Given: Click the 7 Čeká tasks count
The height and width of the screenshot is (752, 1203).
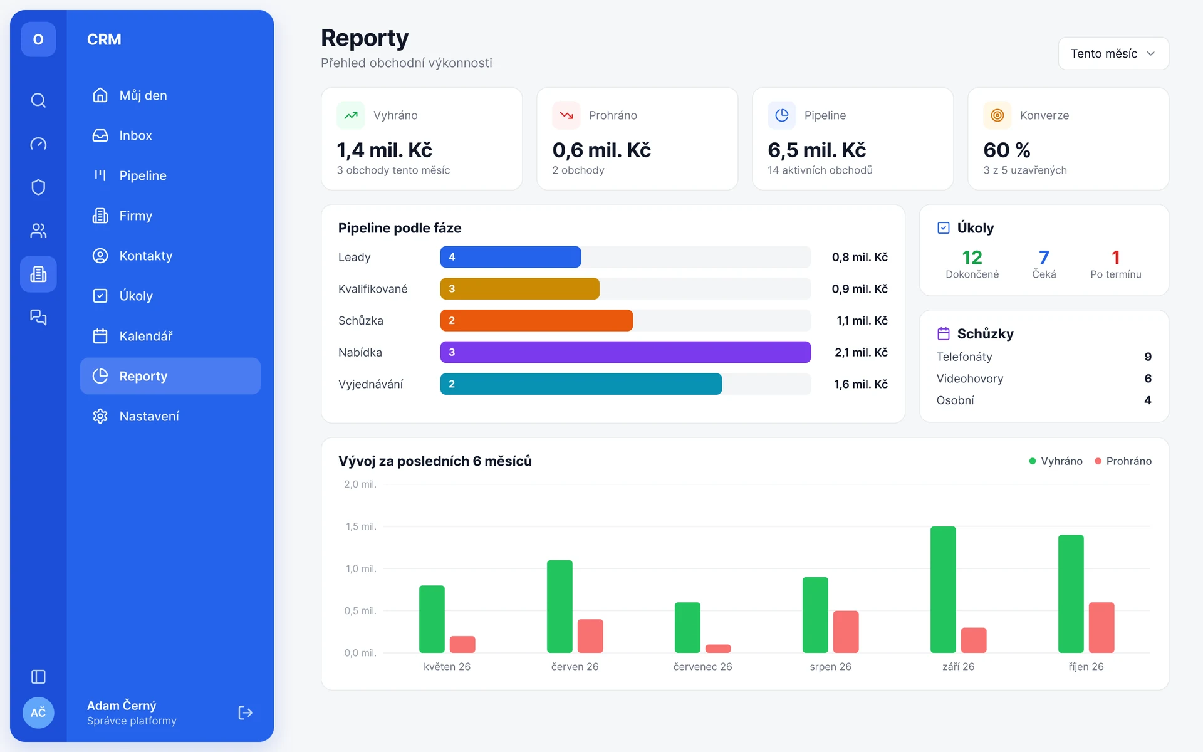Looking at the screenshot, I should point(1044,264).
